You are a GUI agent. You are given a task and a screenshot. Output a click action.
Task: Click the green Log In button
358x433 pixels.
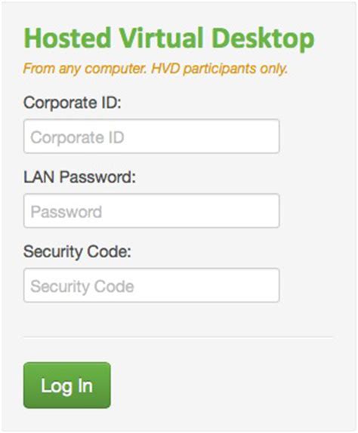click(67, 385)
